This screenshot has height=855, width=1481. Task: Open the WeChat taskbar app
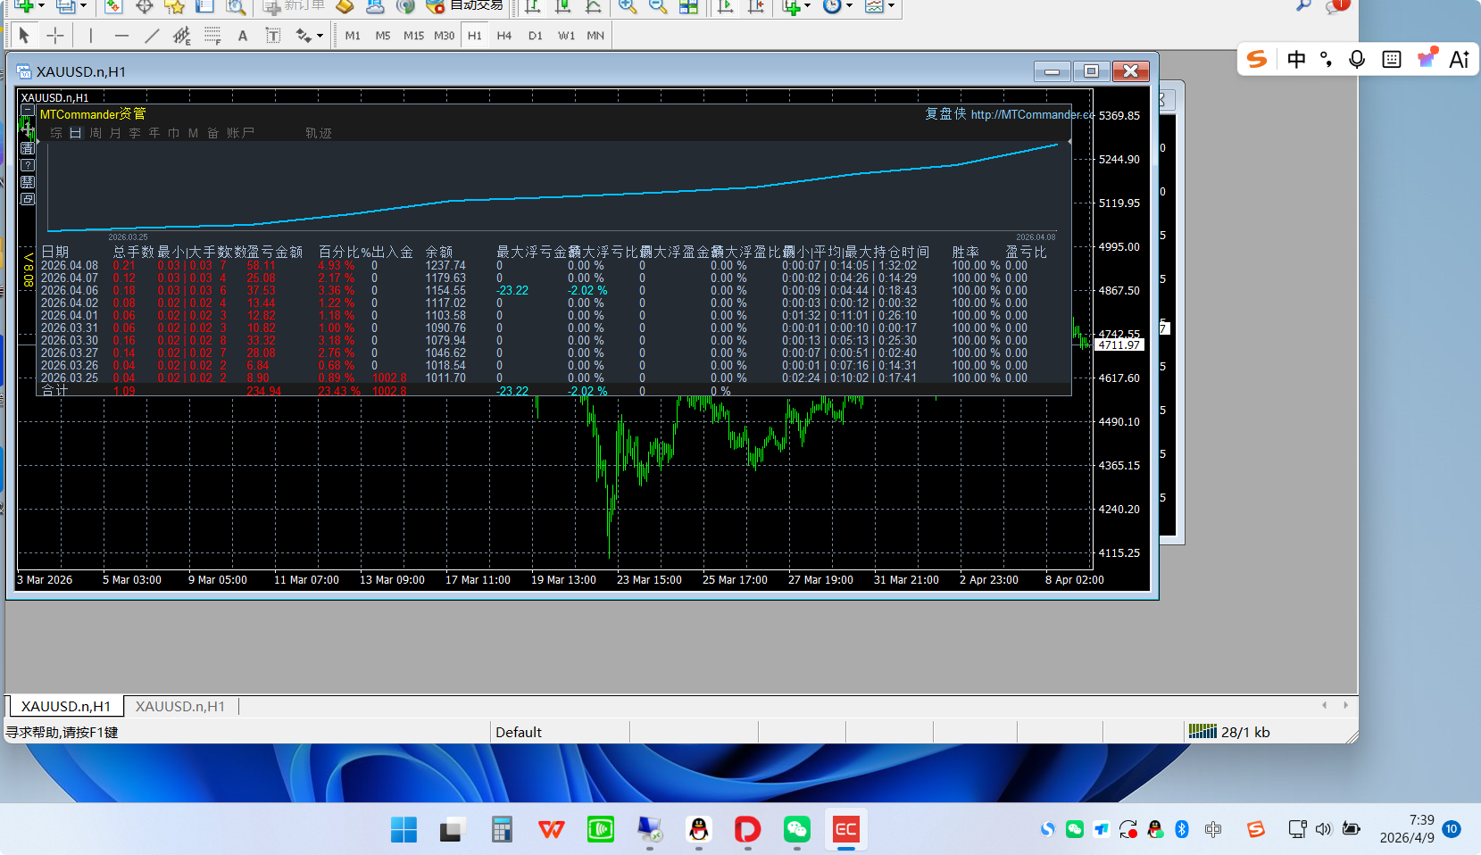(x=797, y=830)
